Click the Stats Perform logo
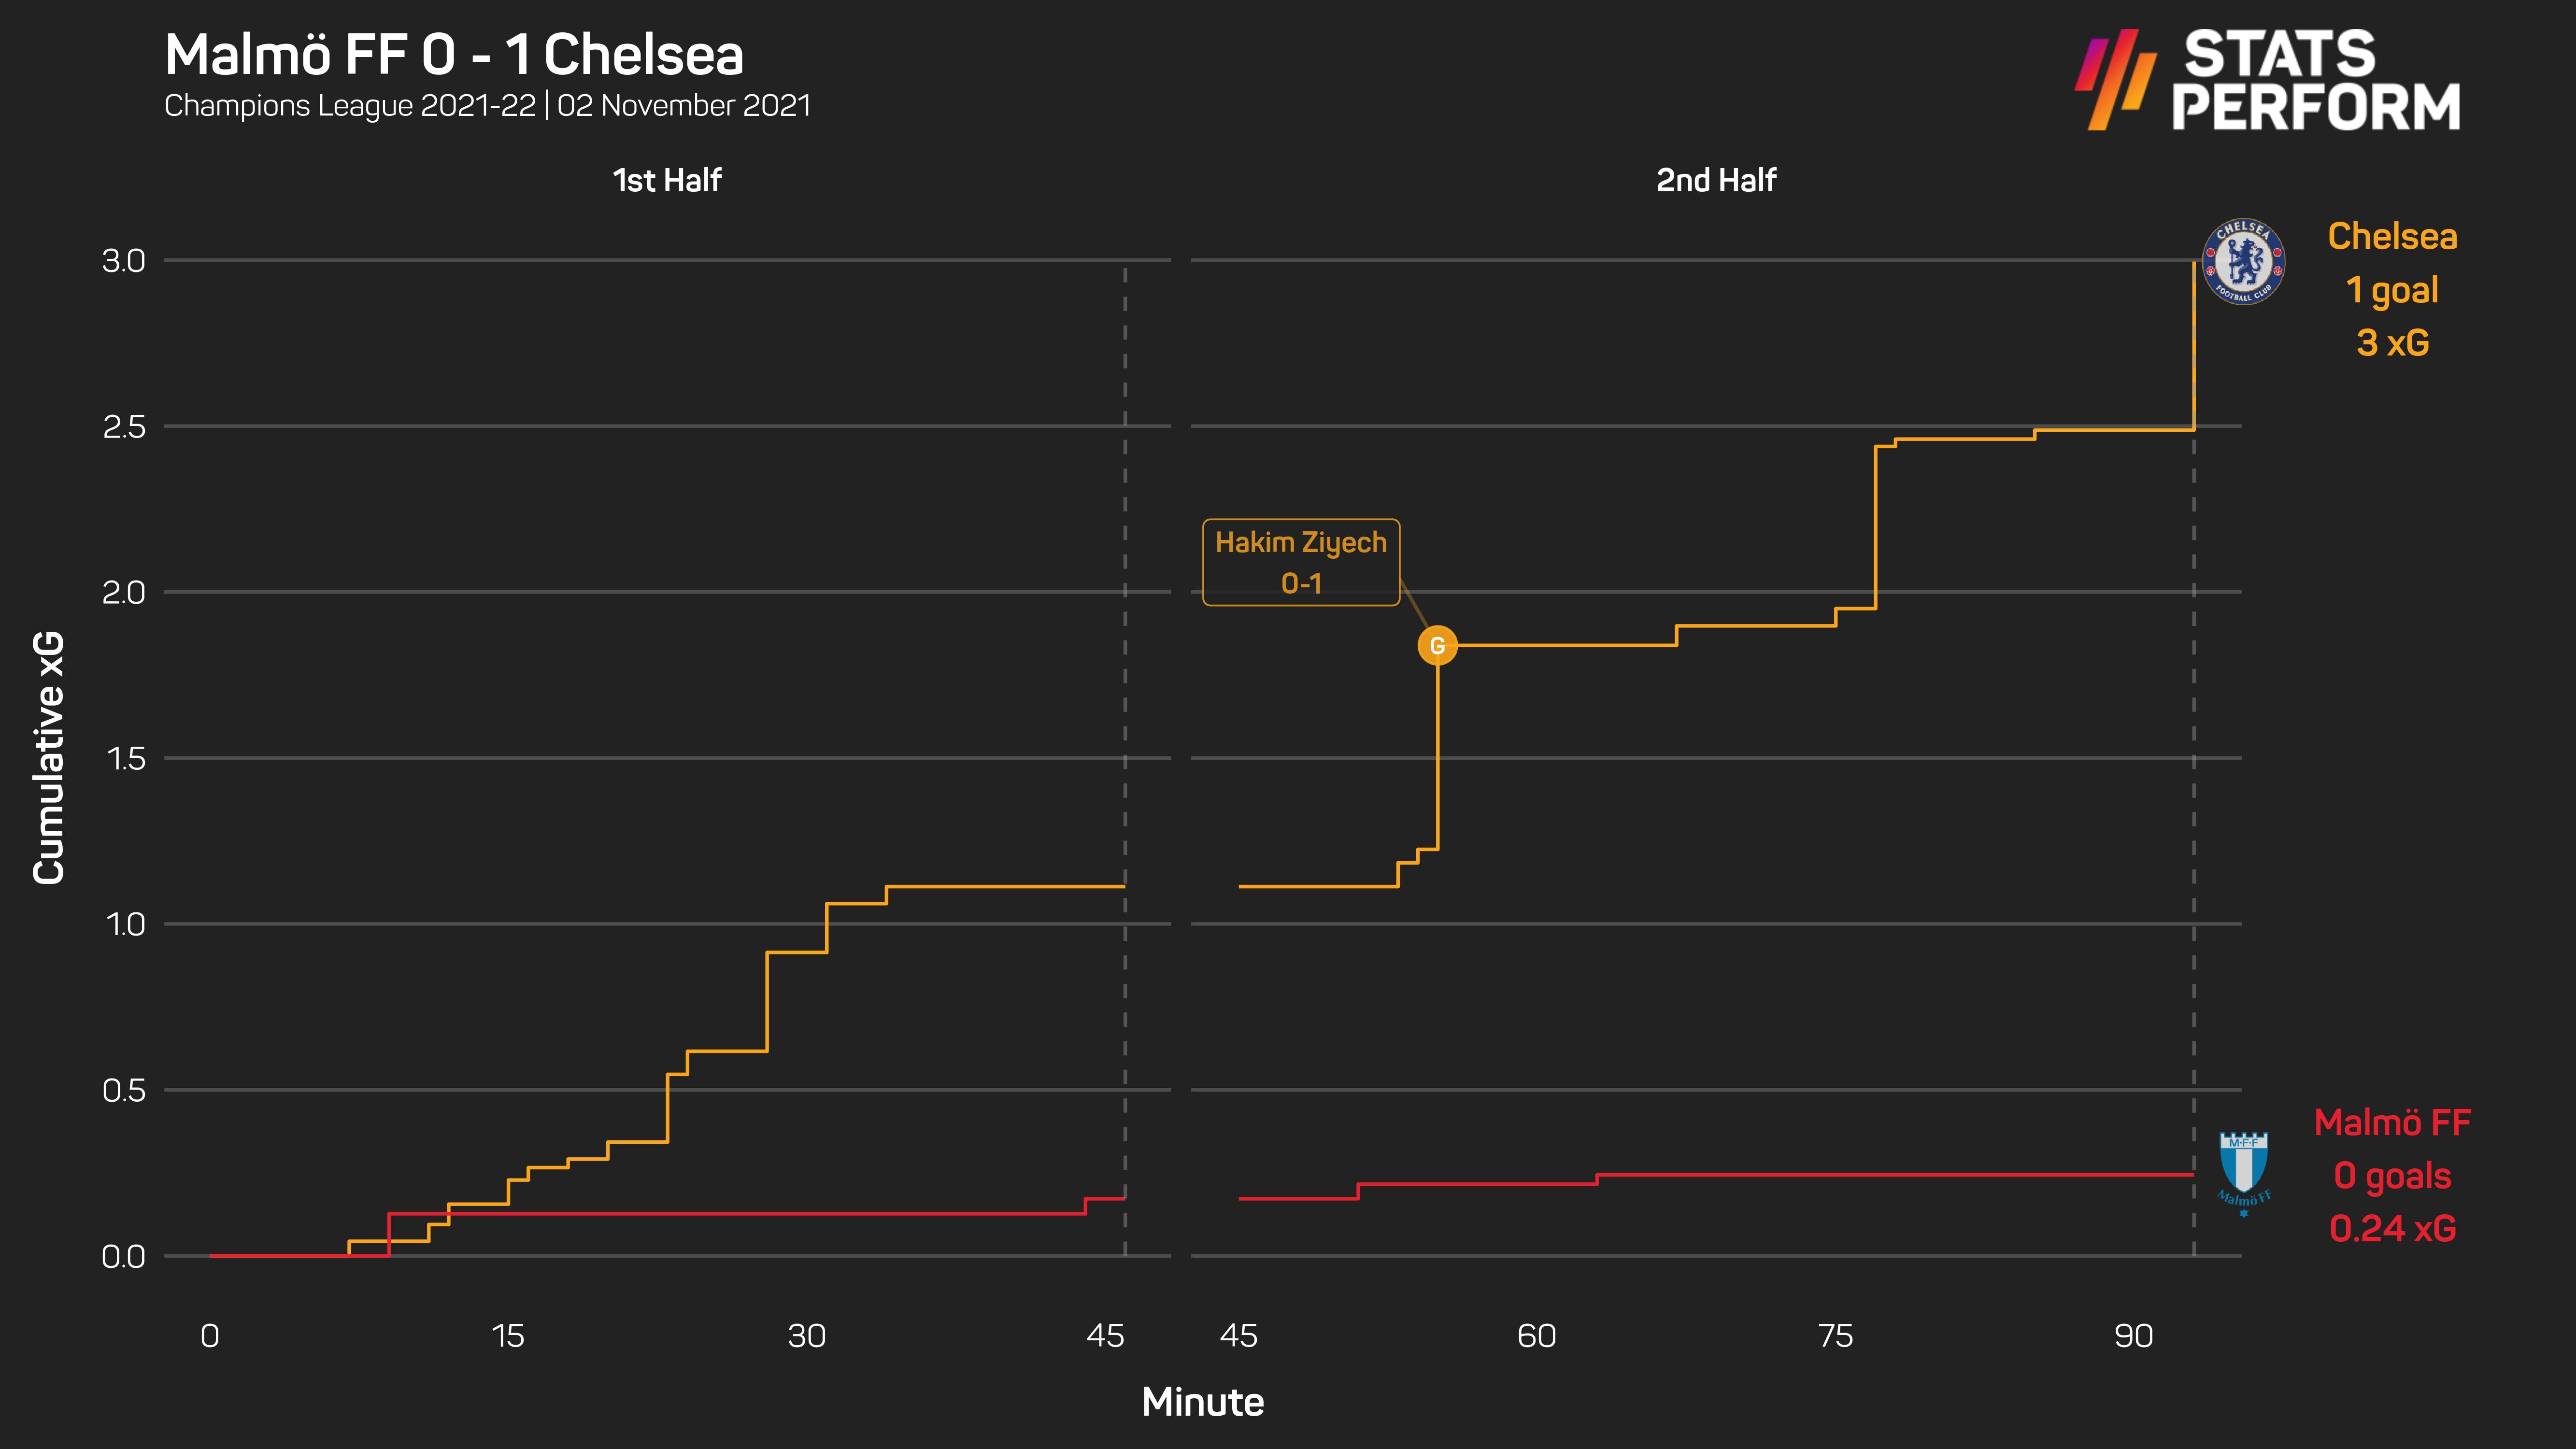This screenshot has height=1449, width=2576. (2267, 80)
